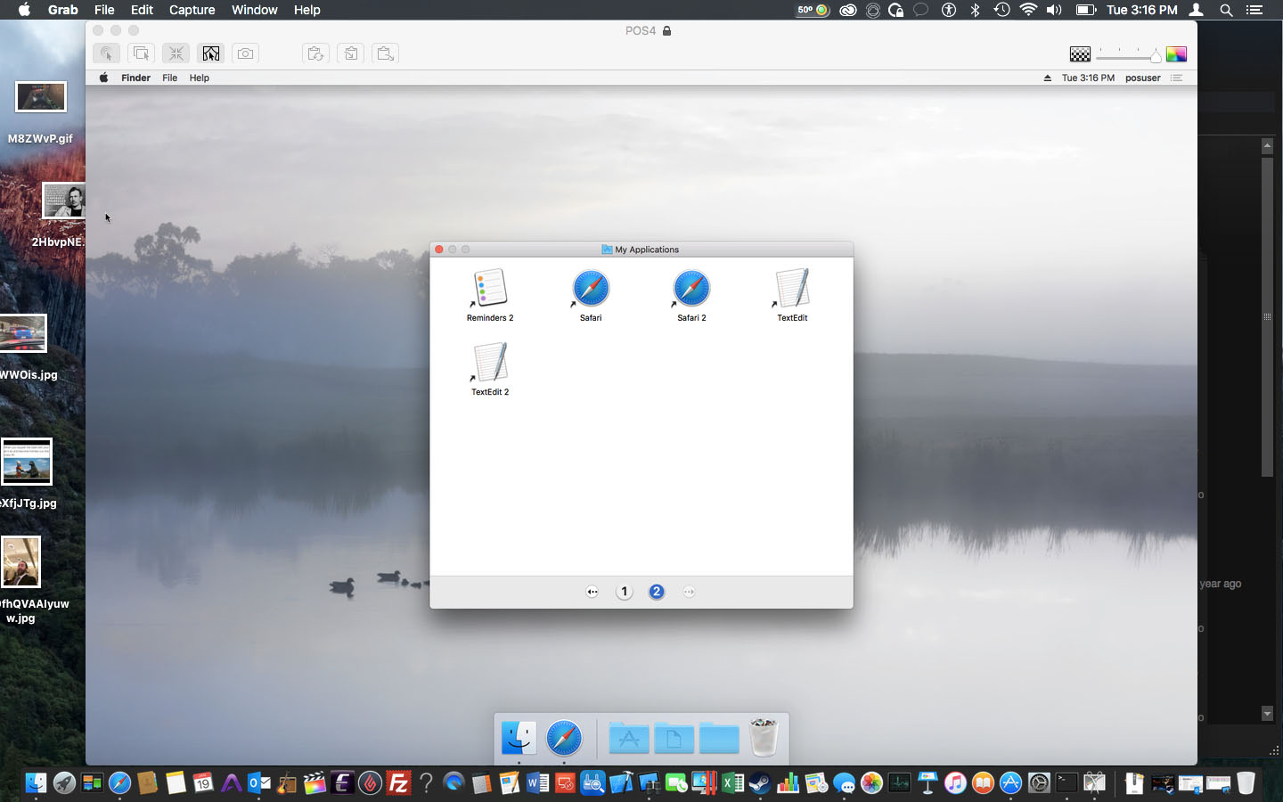
Task: Go to previous page arrow in My Applications
Action: (592, 592)
